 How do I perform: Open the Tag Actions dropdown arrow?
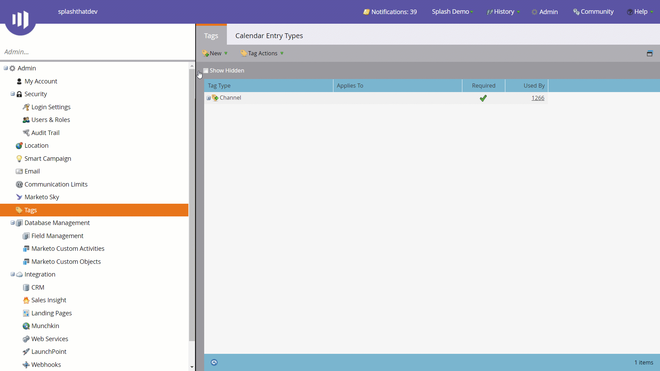282,53
